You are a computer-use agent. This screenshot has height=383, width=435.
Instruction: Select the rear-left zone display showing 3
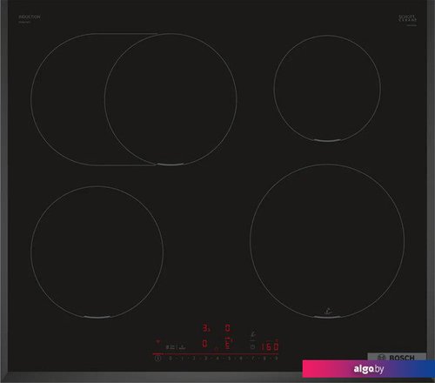tap(206, 328)
